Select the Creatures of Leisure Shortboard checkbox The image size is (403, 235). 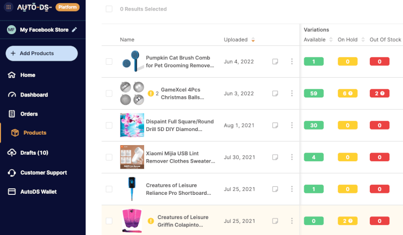[109, 189]
